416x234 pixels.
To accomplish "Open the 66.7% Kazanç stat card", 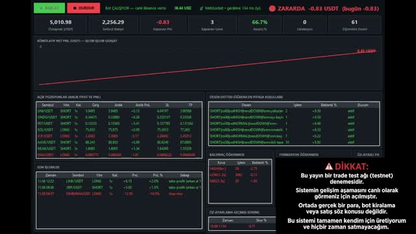I will click(x=260, y=25).
